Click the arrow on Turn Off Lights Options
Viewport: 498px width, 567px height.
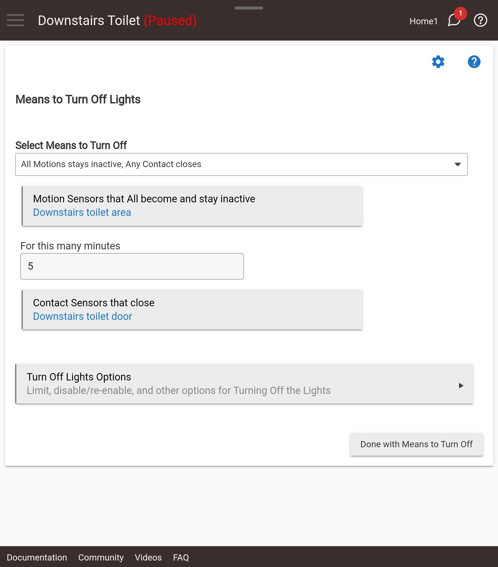461,386
